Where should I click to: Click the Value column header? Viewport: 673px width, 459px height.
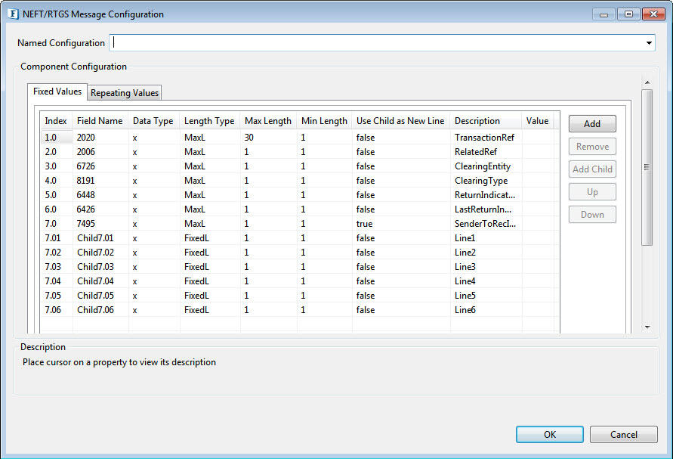pyautogui.click(x=537, y=121)
